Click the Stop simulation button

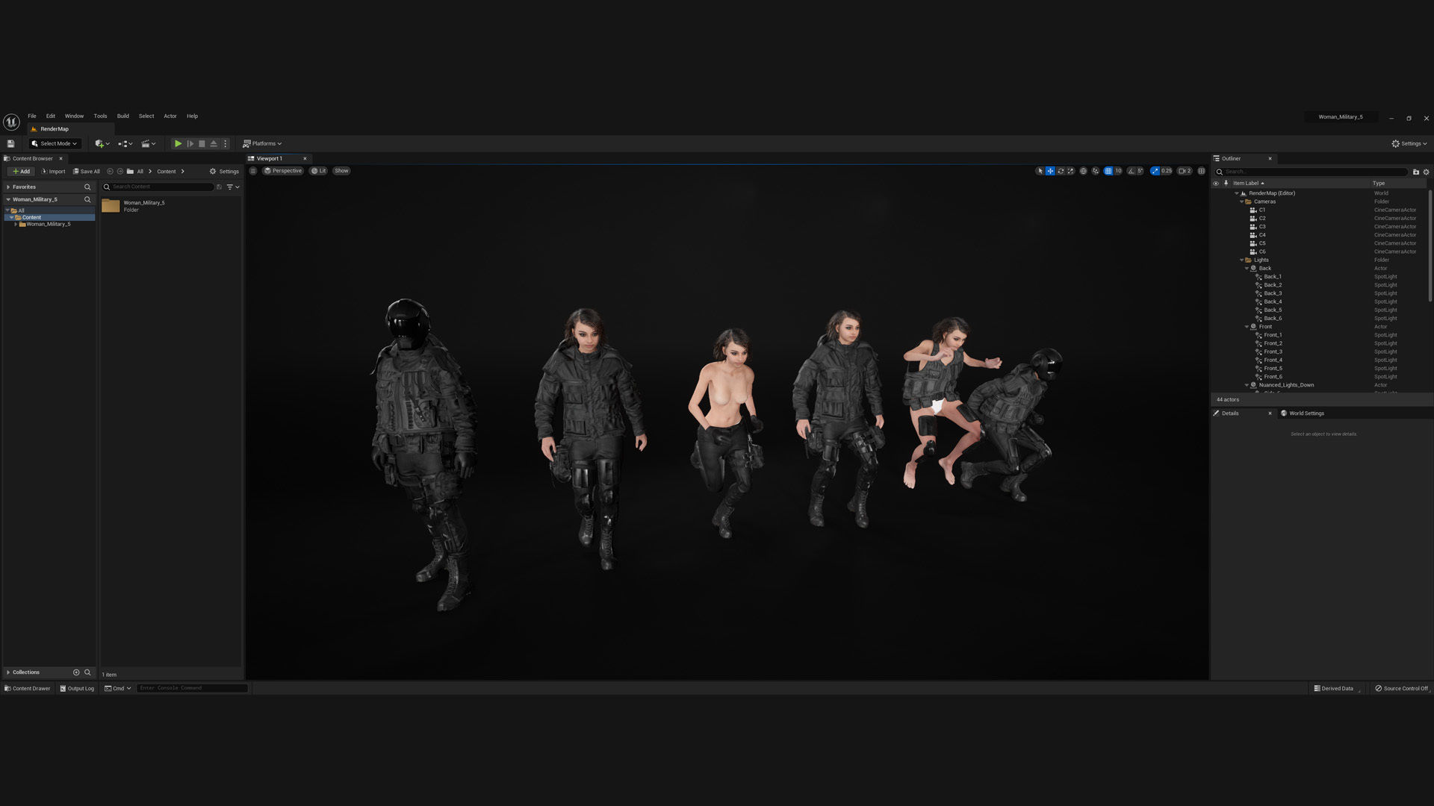tap(202, 143)
